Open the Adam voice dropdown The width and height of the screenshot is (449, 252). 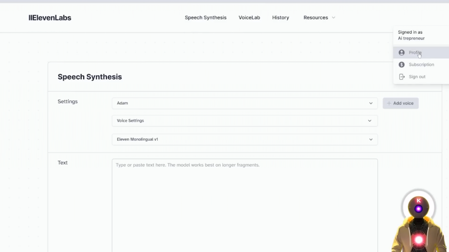(x=245, y=103)
